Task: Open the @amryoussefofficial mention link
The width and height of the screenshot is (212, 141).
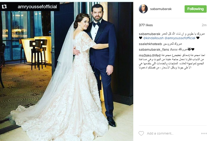Action: (x=180, y=38)
